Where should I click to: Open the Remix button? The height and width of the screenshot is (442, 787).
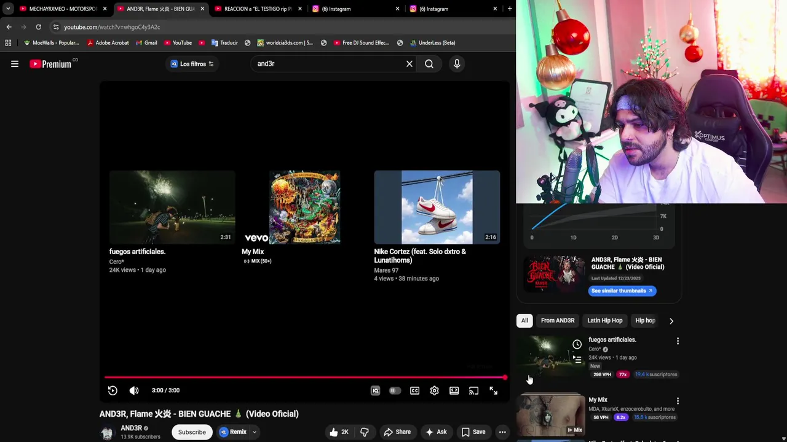tap(233, 432)
